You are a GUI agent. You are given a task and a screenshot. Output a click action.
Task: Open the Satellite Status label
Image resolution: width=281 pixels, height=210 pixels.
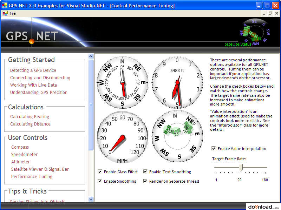click(238, 44)
